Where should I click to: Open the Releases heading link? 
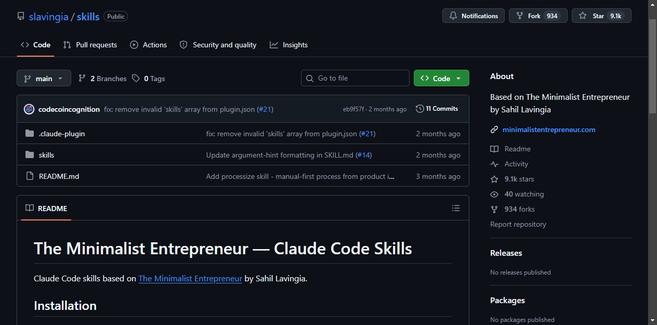[506, 253]
